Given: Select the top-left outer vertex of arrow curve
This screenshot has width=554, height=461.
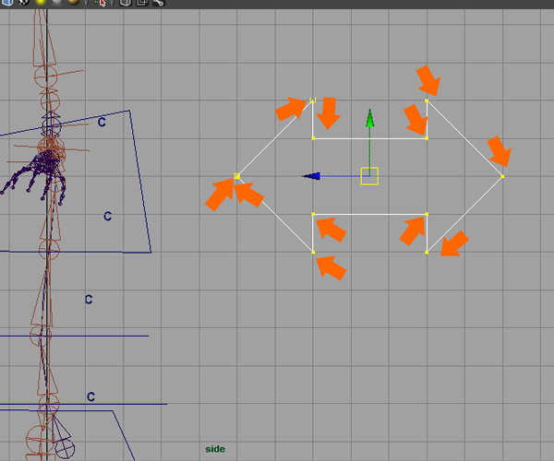Looking at the screenshot, I should click(313, 100).
